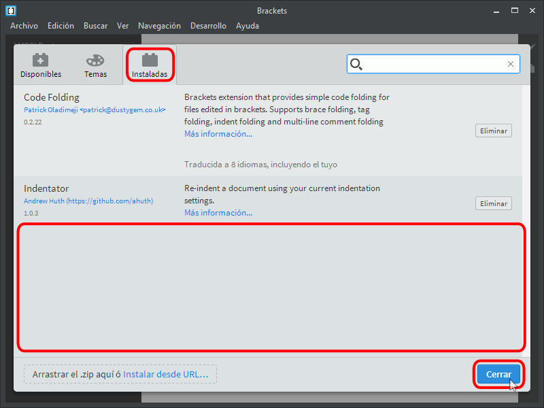544x408 pixels.
Task: Click the Brackets app icon
Action: [11, 11]
